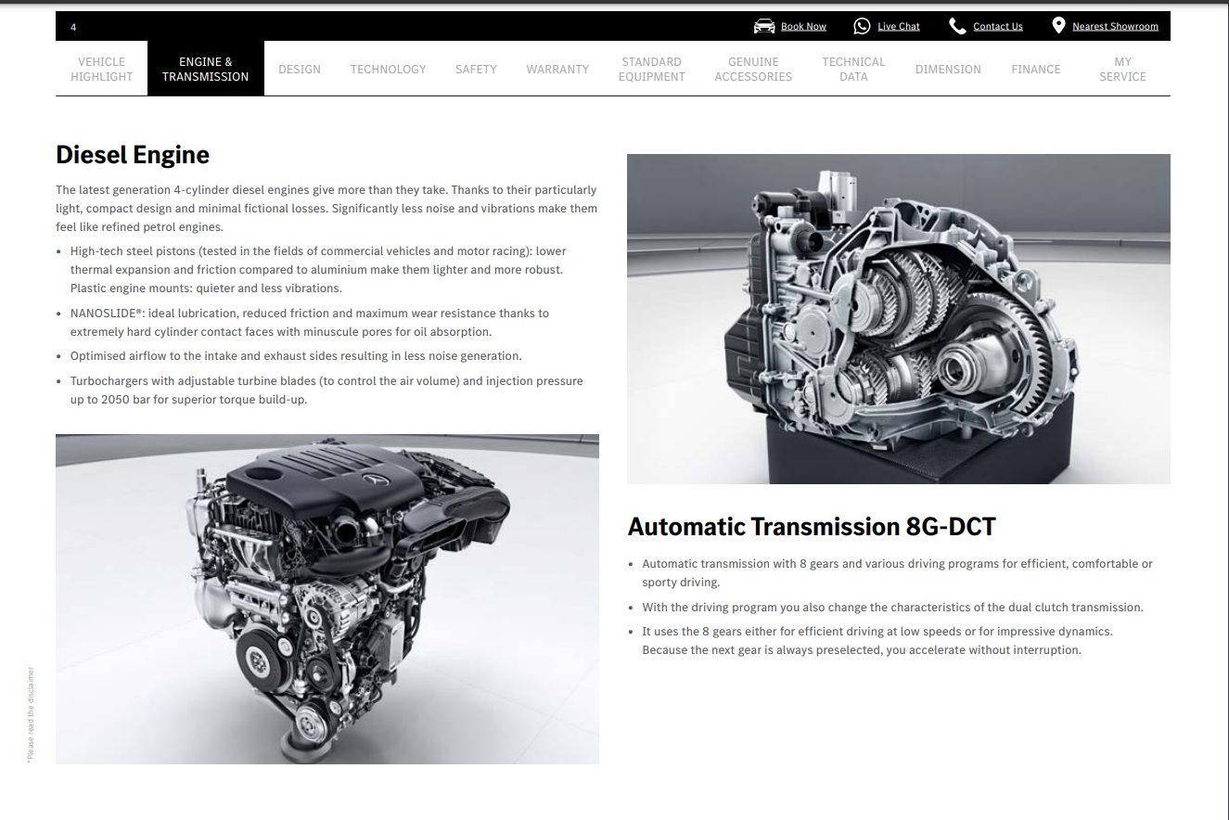1229x820 pixels.
Task: Open the Warranty tab
Action: 557,69
